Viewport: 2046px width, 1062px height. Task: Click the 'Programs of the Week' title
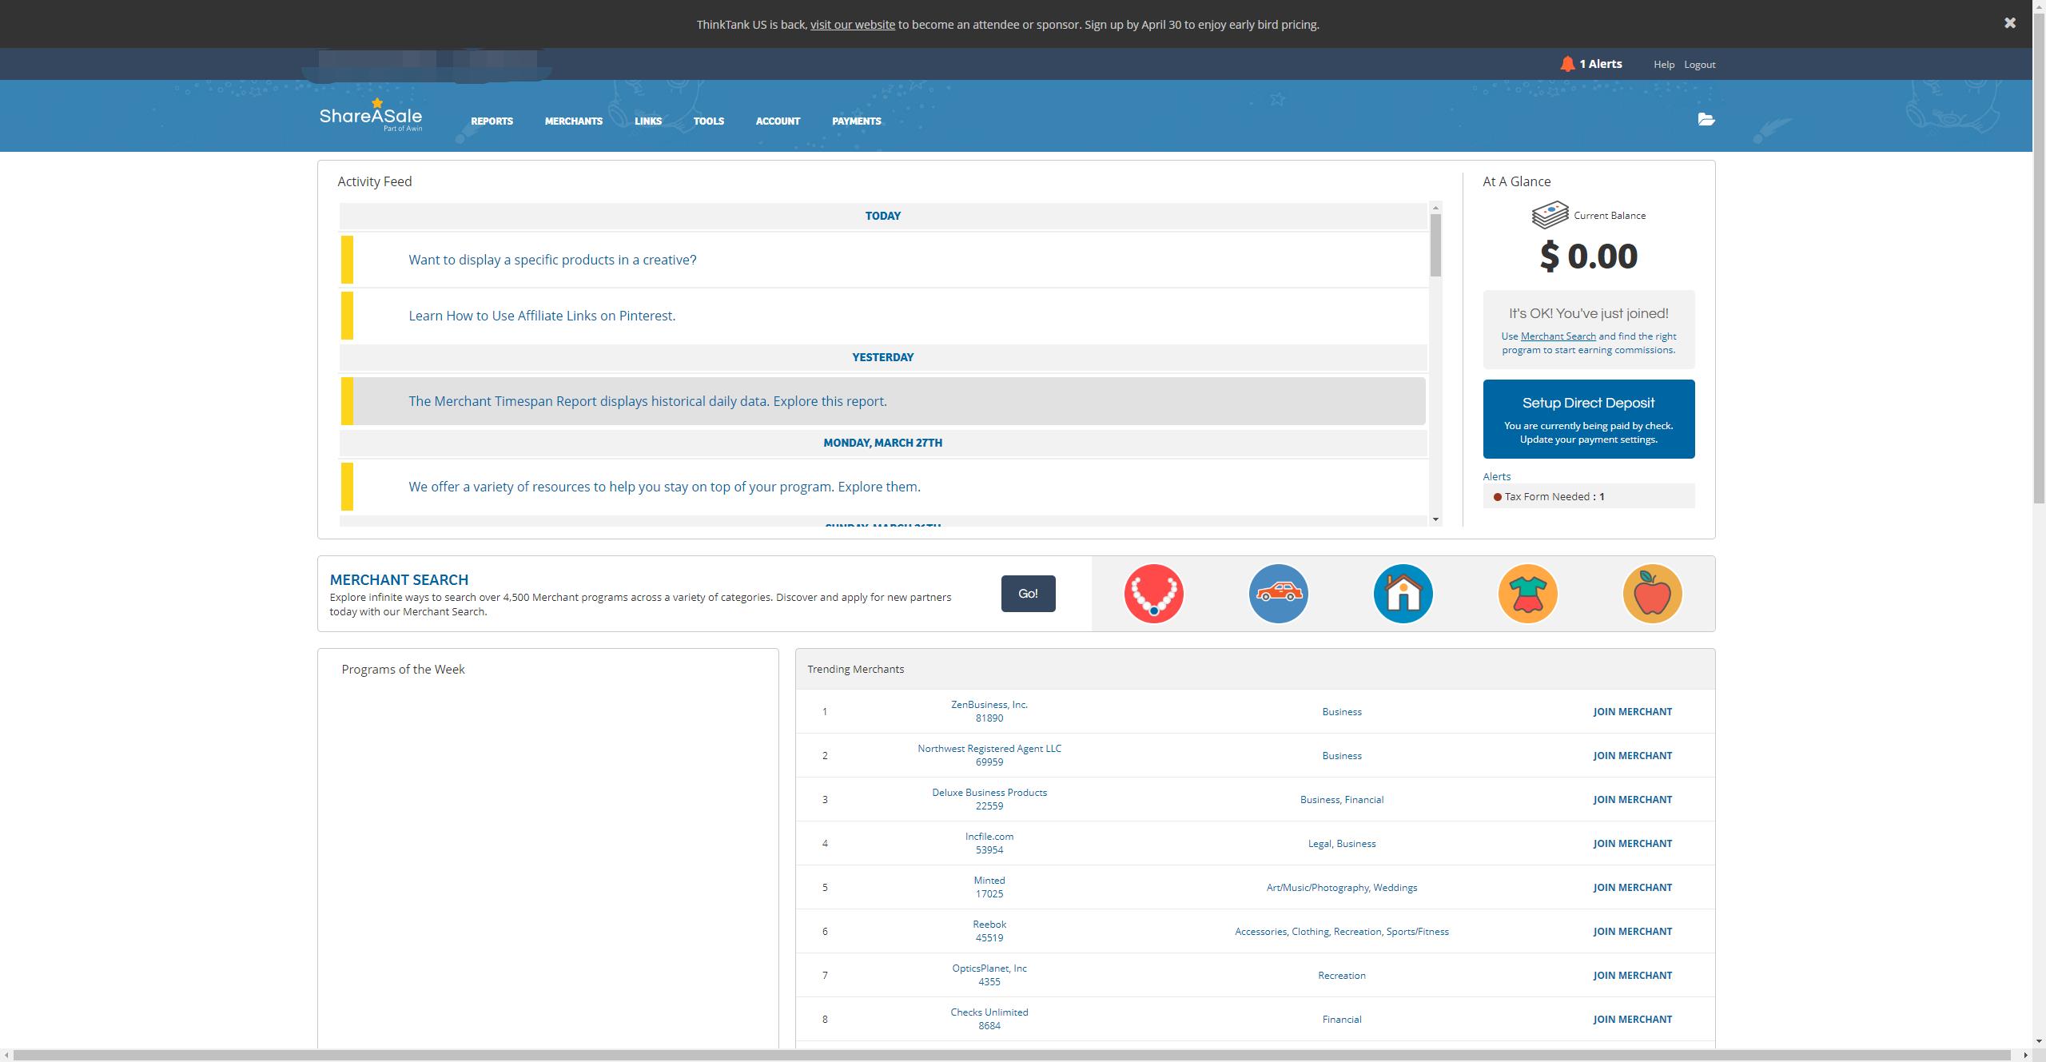coord(403,670)
